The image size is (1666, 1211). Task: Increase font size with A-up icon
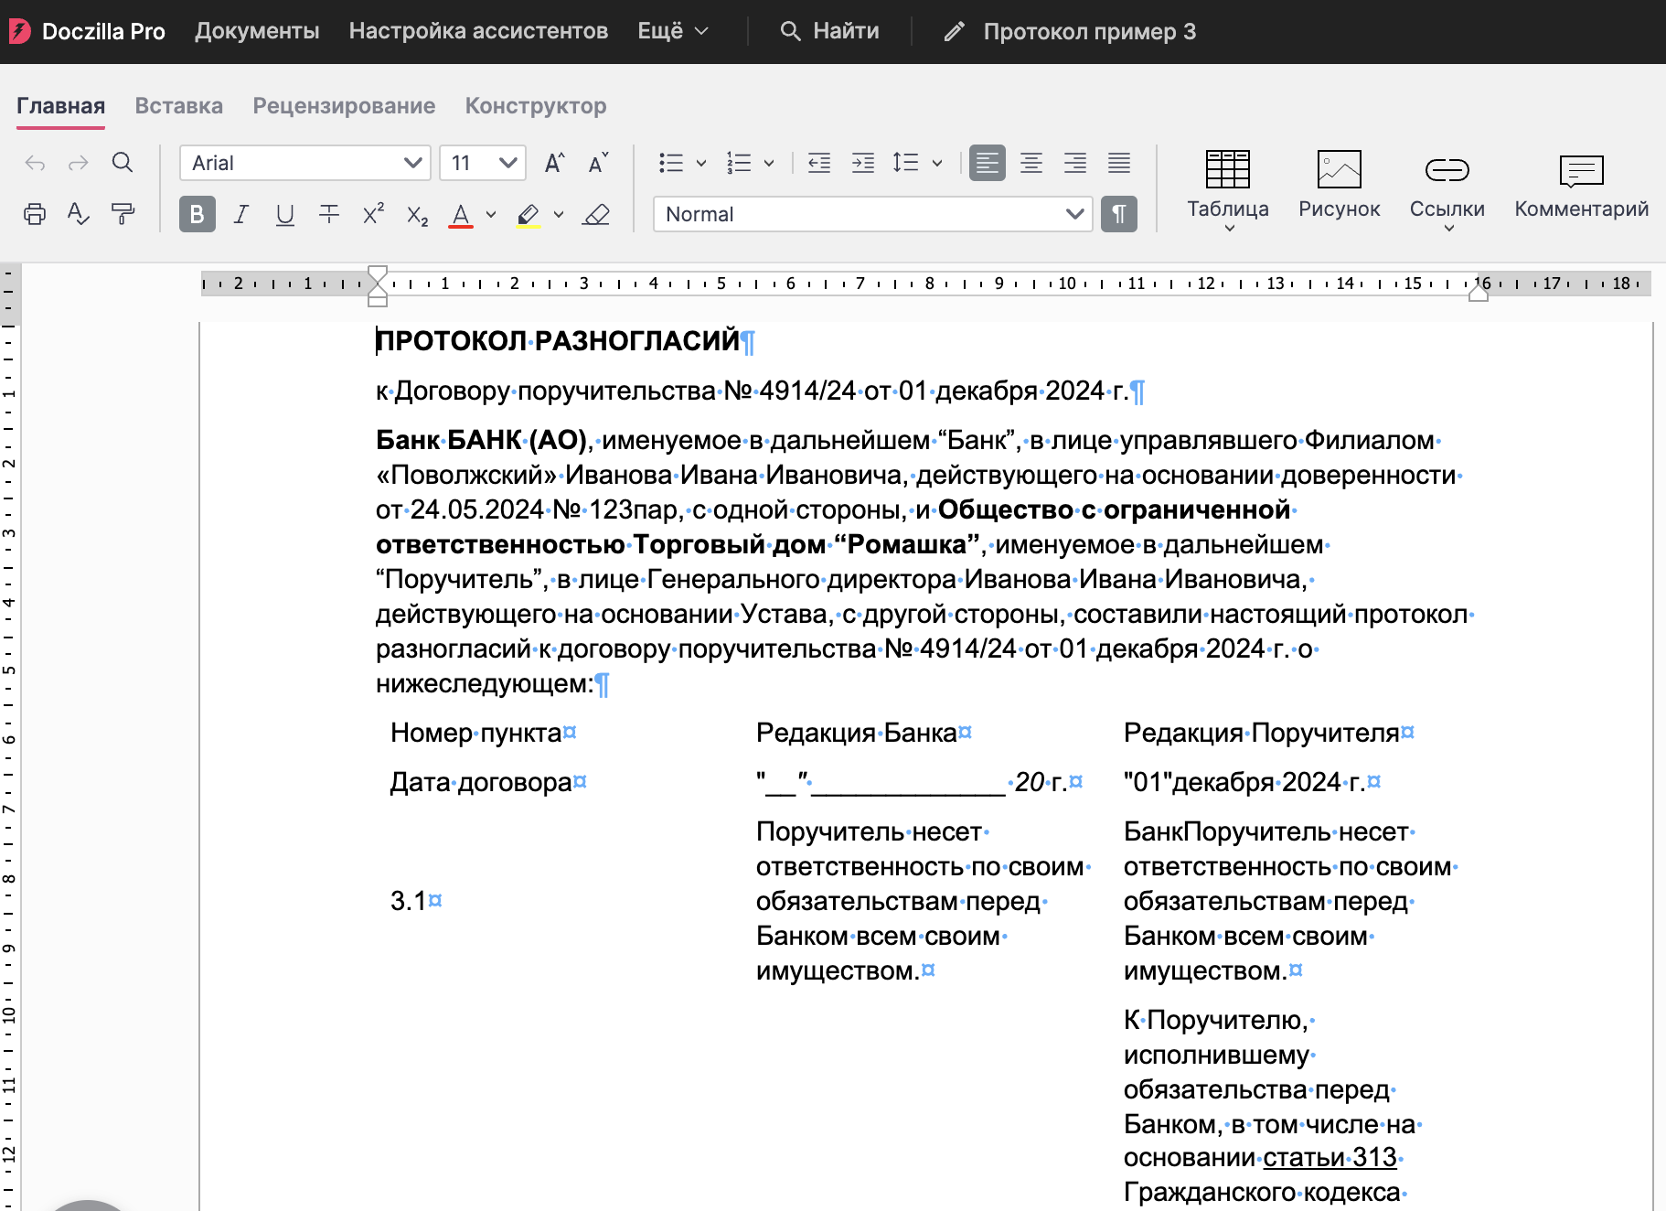click(554, 163)
